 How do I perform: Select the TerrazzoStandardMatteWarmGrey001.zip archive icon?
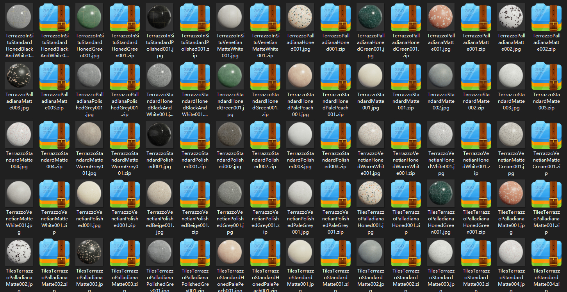[125, 135]
